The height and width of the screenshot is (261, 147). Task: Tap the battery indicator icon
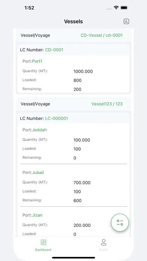point(124,7)
